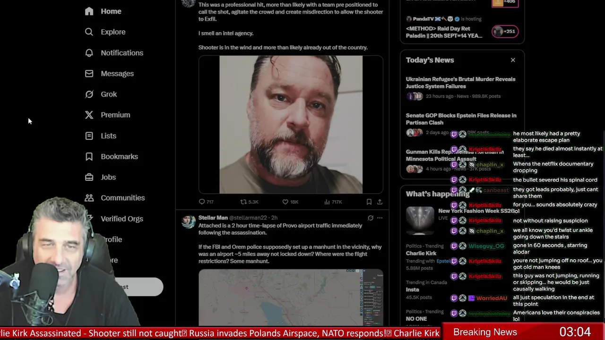Open the Home icon in sidebar
This screenshot has height=340, width=605.
point(89,11)
